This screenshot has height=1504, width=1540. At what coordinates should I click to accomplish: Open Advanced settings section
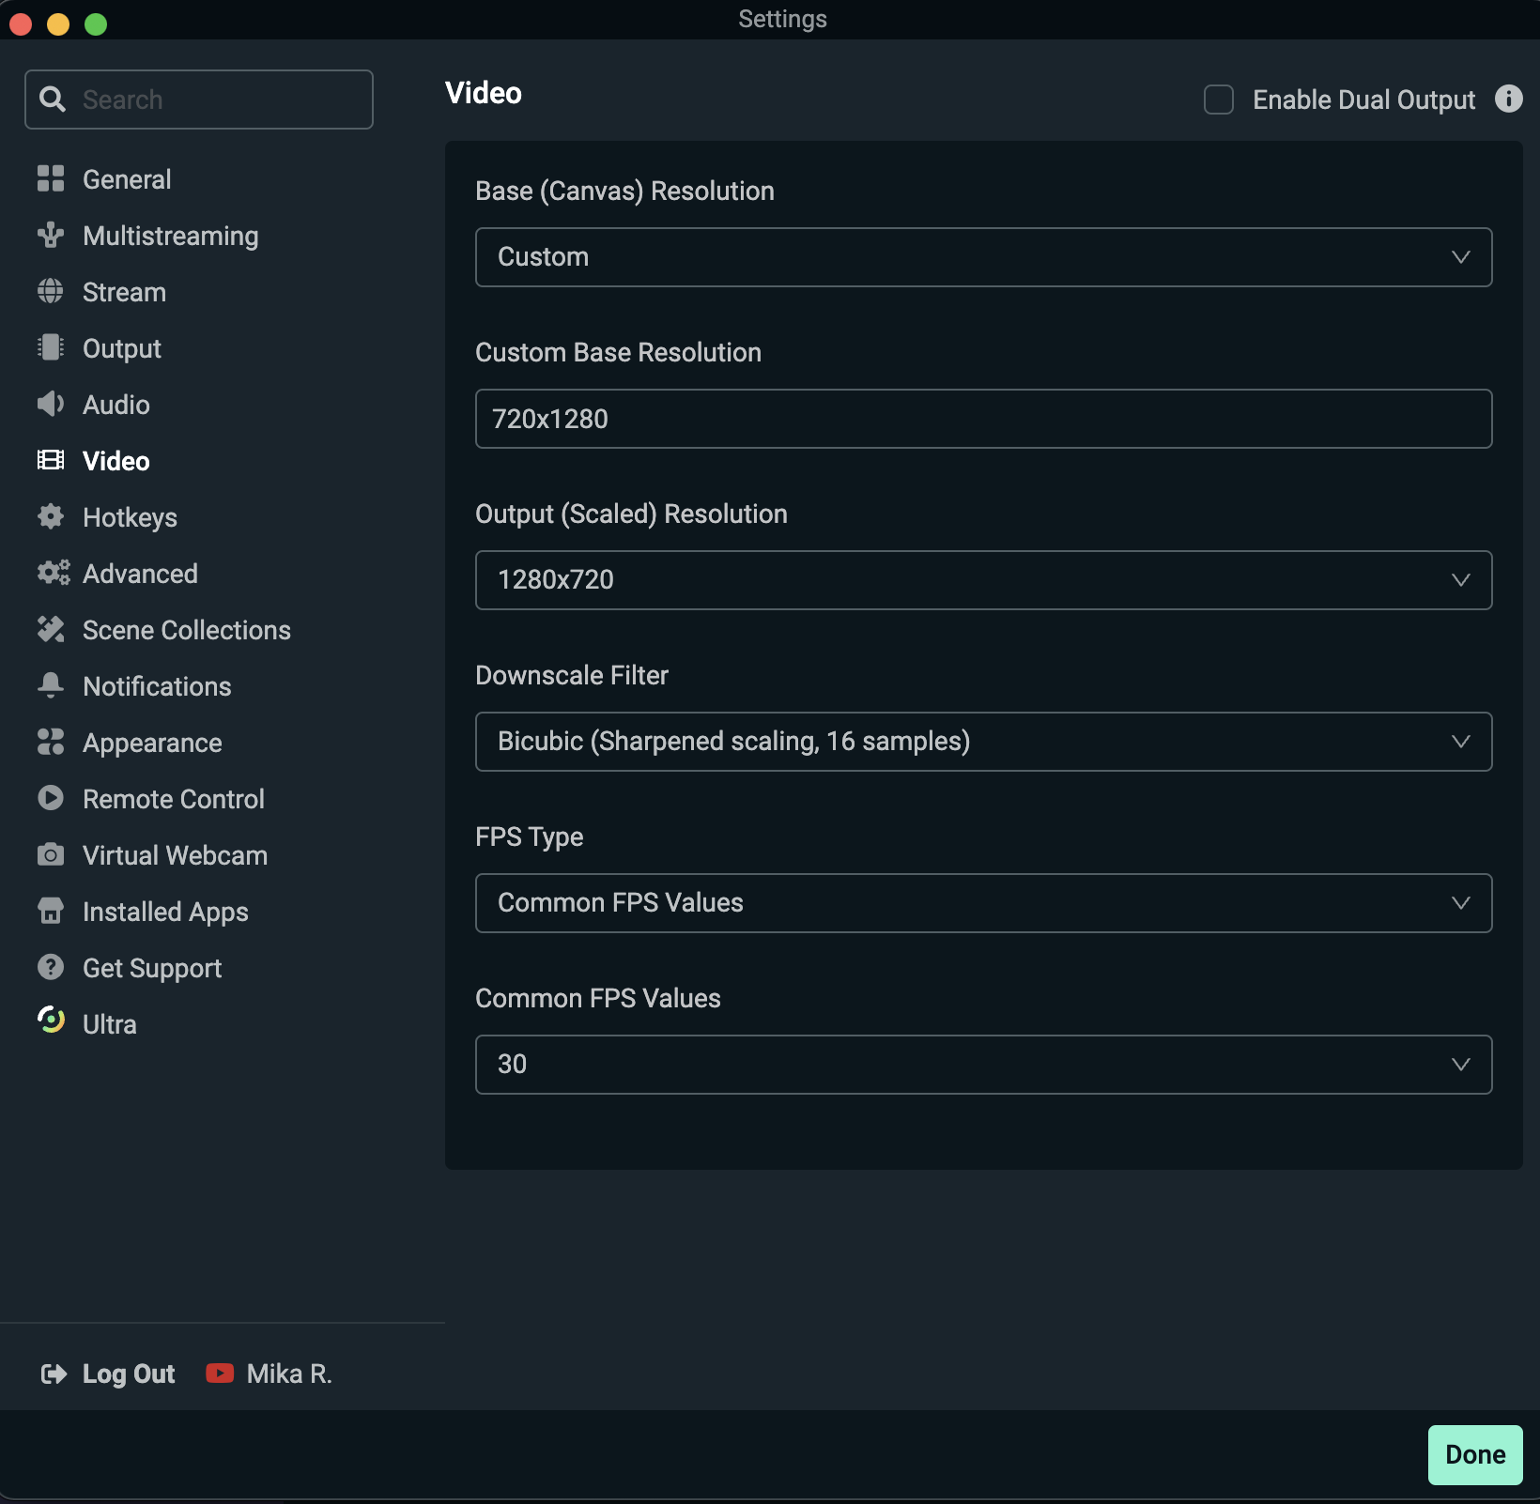coord(140,574)
